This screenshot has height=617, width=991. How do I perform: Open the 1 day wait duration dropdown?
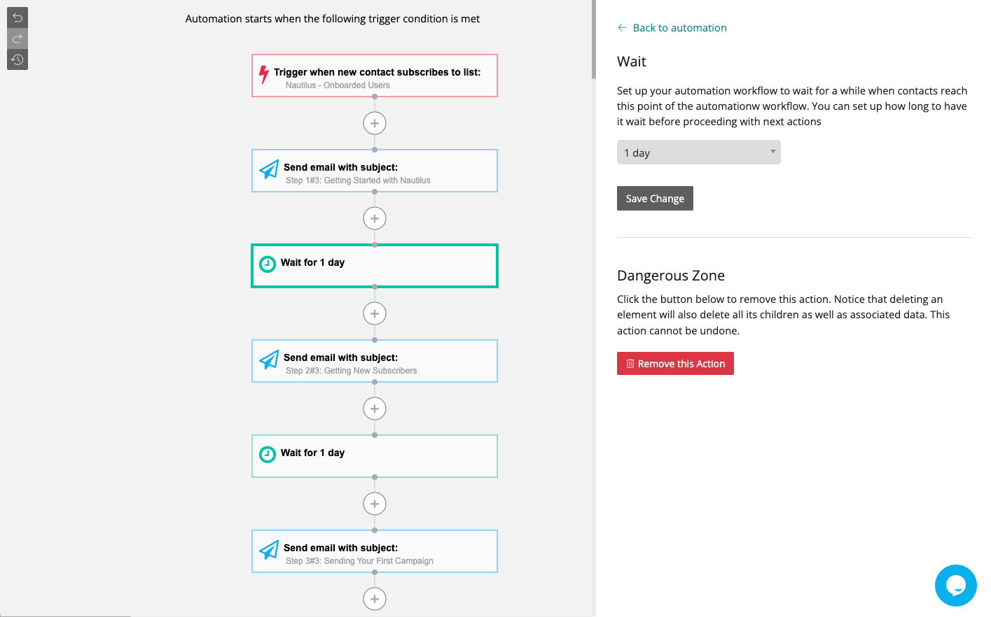(x=698, y=153)
